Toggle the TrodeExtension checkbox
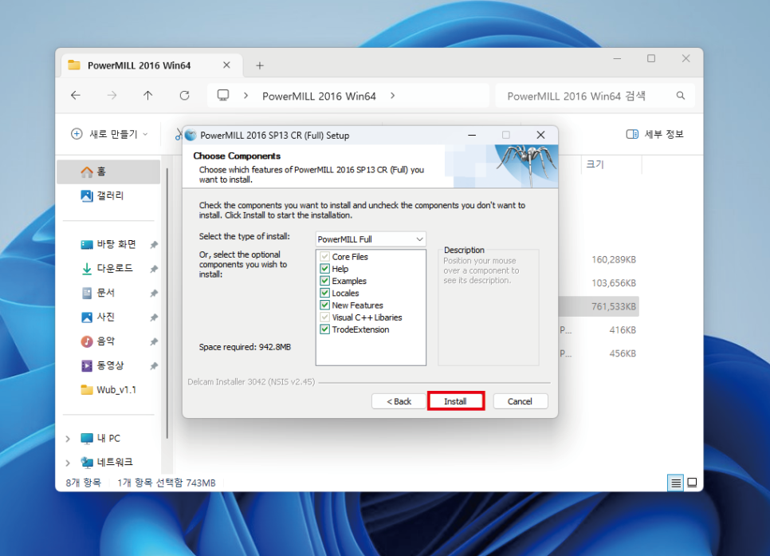 pyautogui.click(x=324, y=329)
